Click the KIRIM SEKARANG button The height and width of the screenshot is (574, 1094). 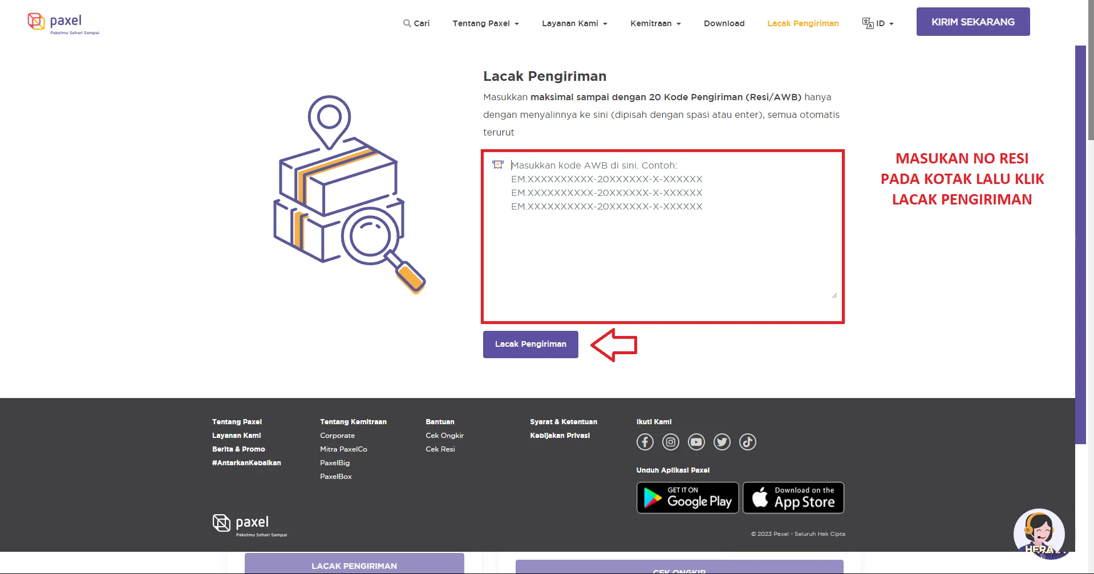(x=973, y=22)
